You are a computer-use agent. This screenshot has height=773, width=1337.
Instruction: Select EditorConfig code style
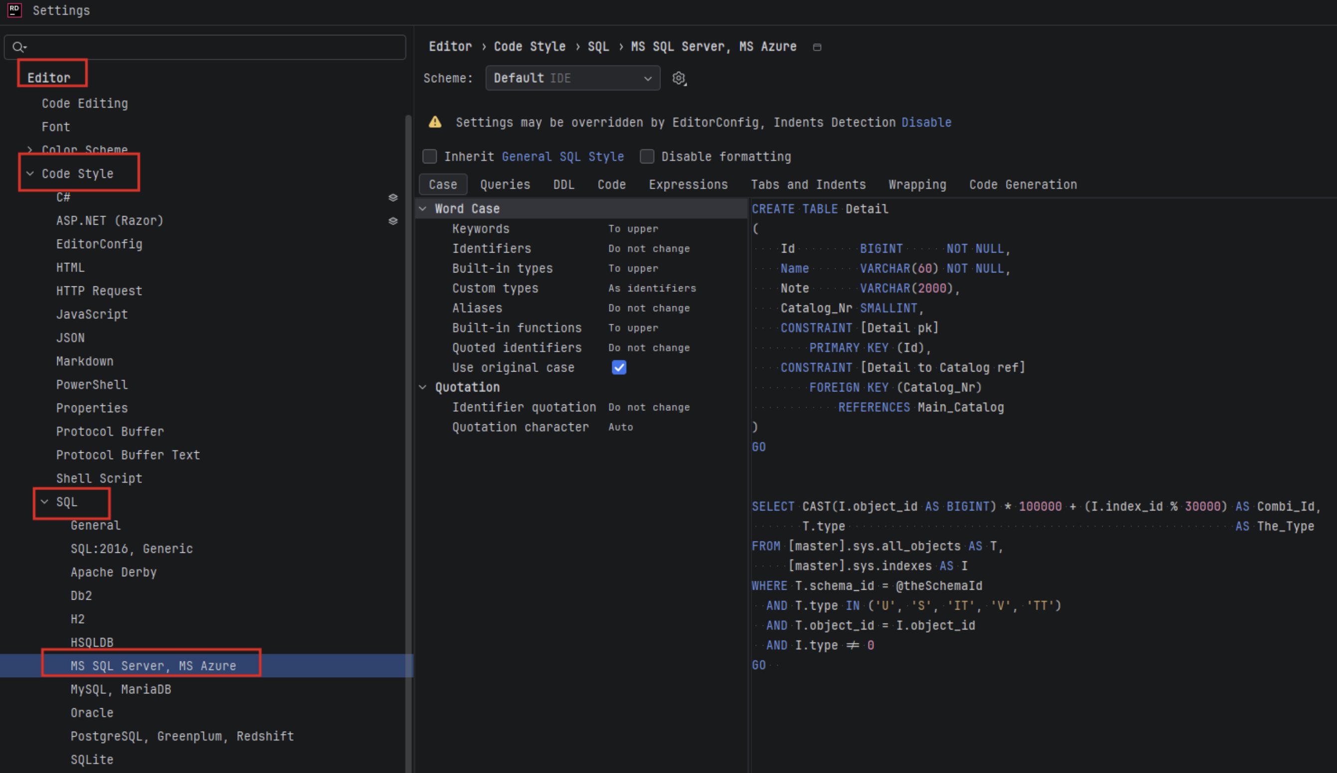tap(99, 244)
